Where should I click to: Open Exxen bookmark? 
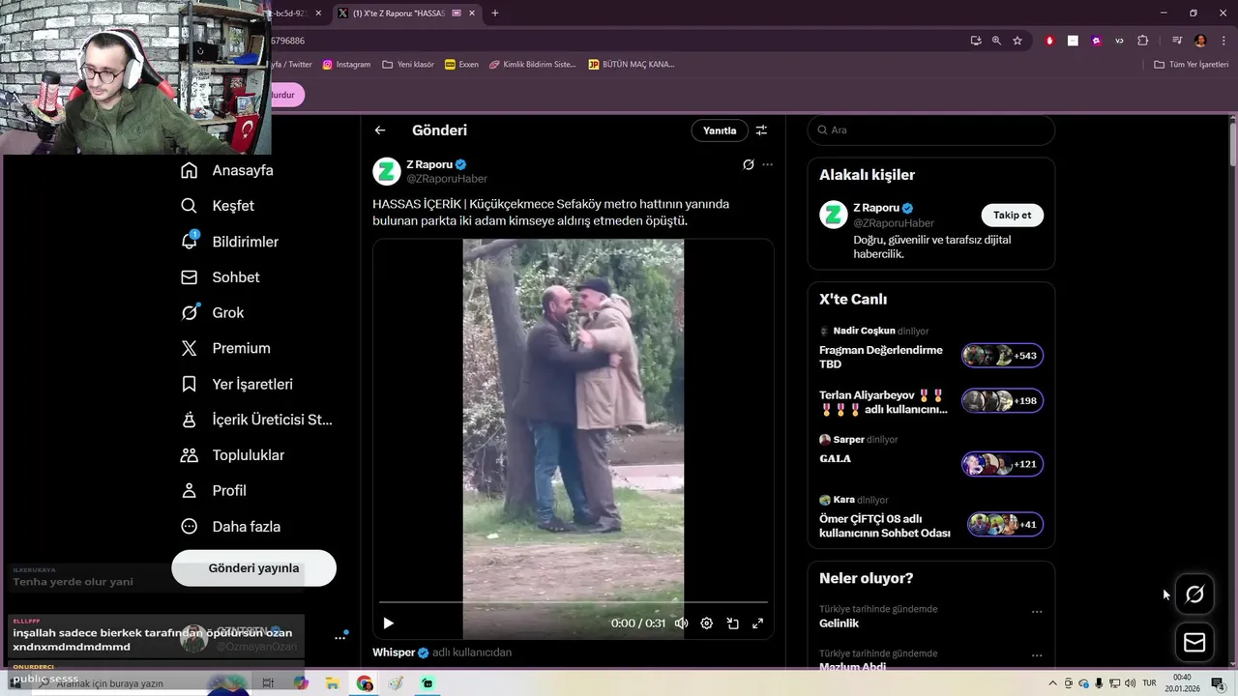[x=461, y=65]
